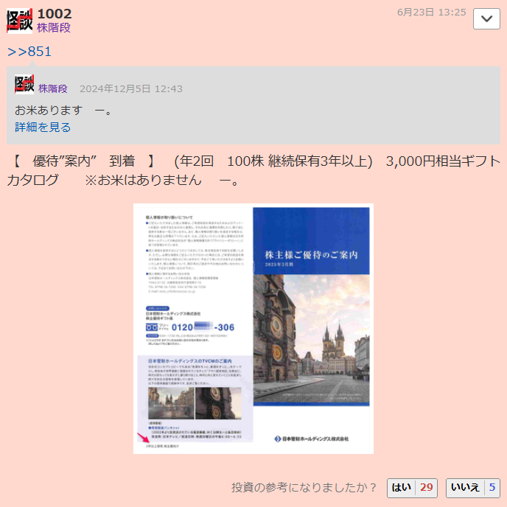Image resolution: width=507 pixels, height=507 pixels.
Task: Click the 投資の参考になりましたか？ prompt text
Action: (x=304, y=488)
